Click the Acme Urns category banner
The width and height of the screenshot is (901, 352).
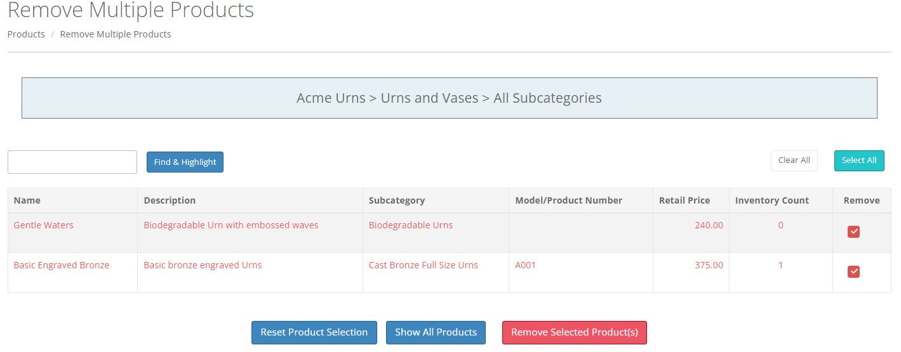pyautogui.click(x=449, y=98)
